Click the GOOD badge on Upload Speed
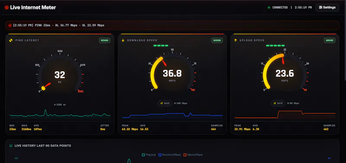Image resolution: width=346 pixels, height=163 pixels. [330, 41]
